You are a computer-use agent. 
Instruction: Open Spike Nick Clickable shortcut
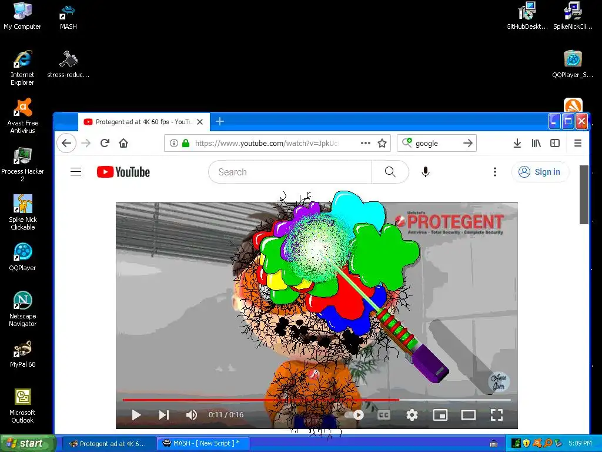point(22,212)
